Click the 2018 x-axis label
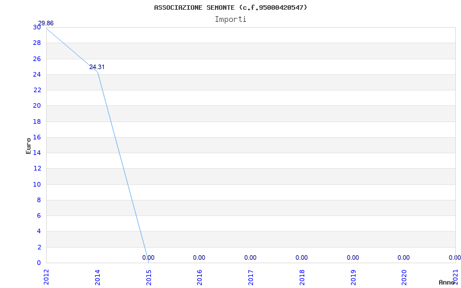Viewport: 461px width, 288px height. [302, 277]
